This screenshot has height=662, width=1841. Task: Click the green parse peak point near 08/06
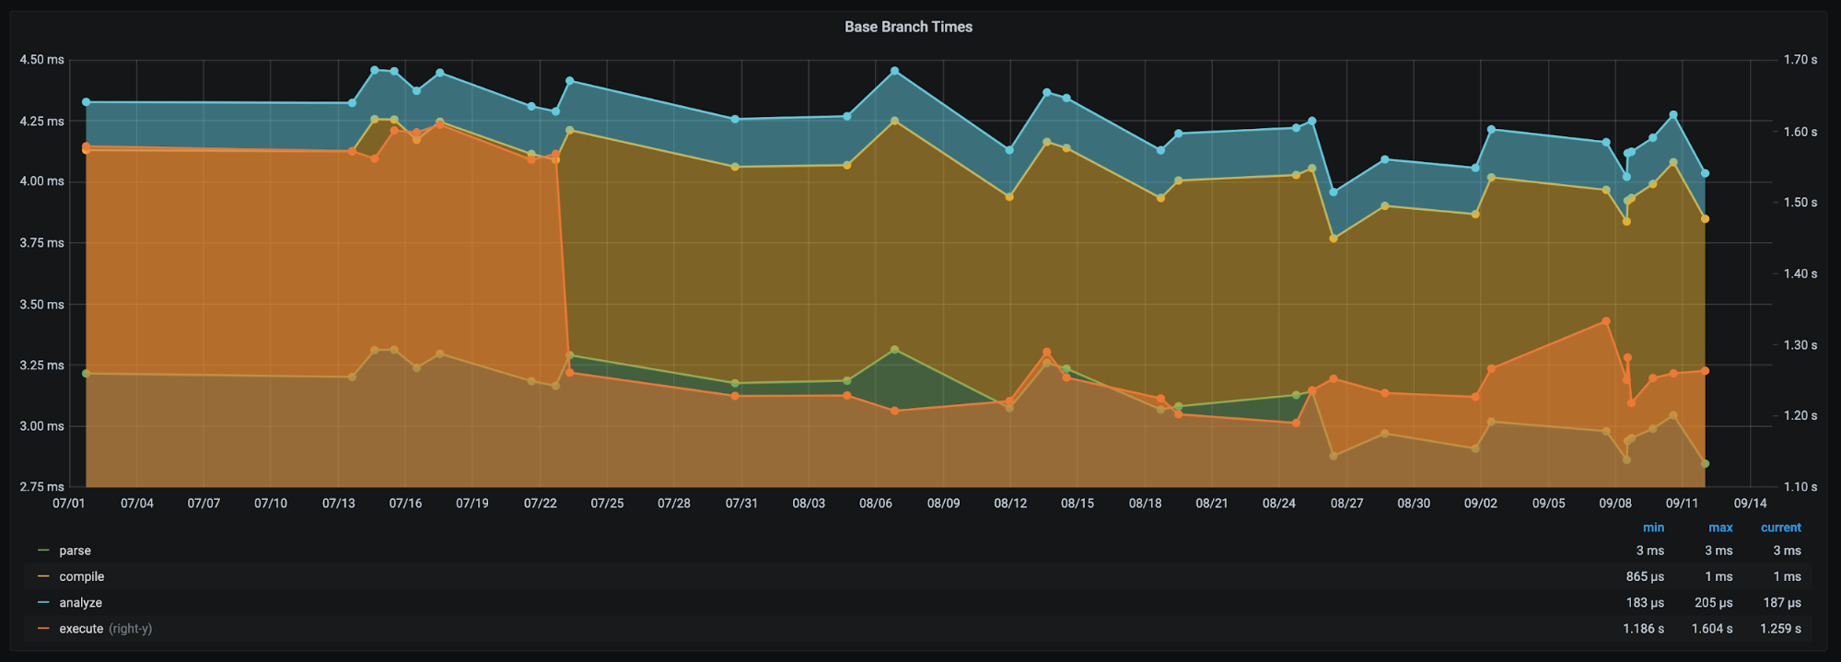point(894,350)
